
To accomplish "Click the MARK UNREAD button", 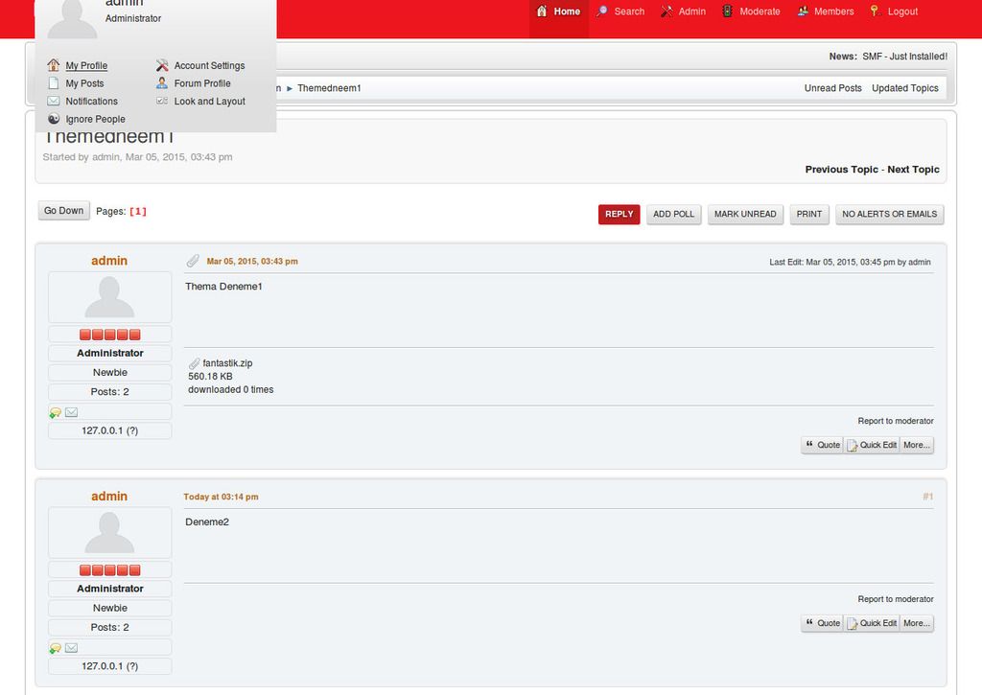I will [x=745, y=214].
